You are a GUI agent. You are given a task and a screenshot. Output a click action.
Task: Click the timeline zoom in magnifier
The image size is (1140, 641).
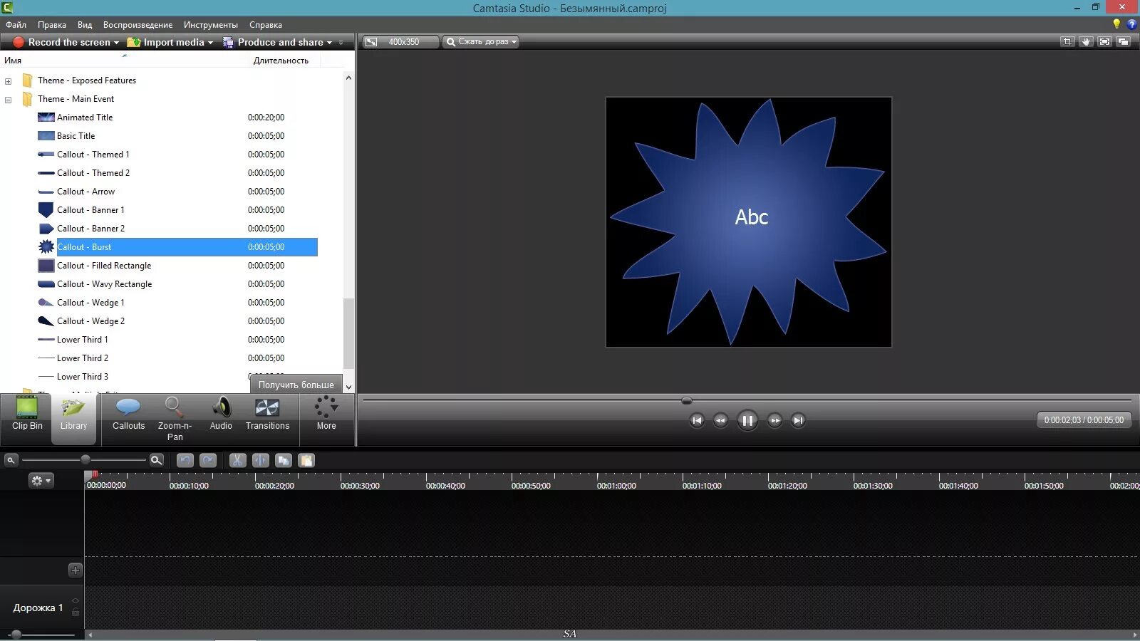pos(157,460)
